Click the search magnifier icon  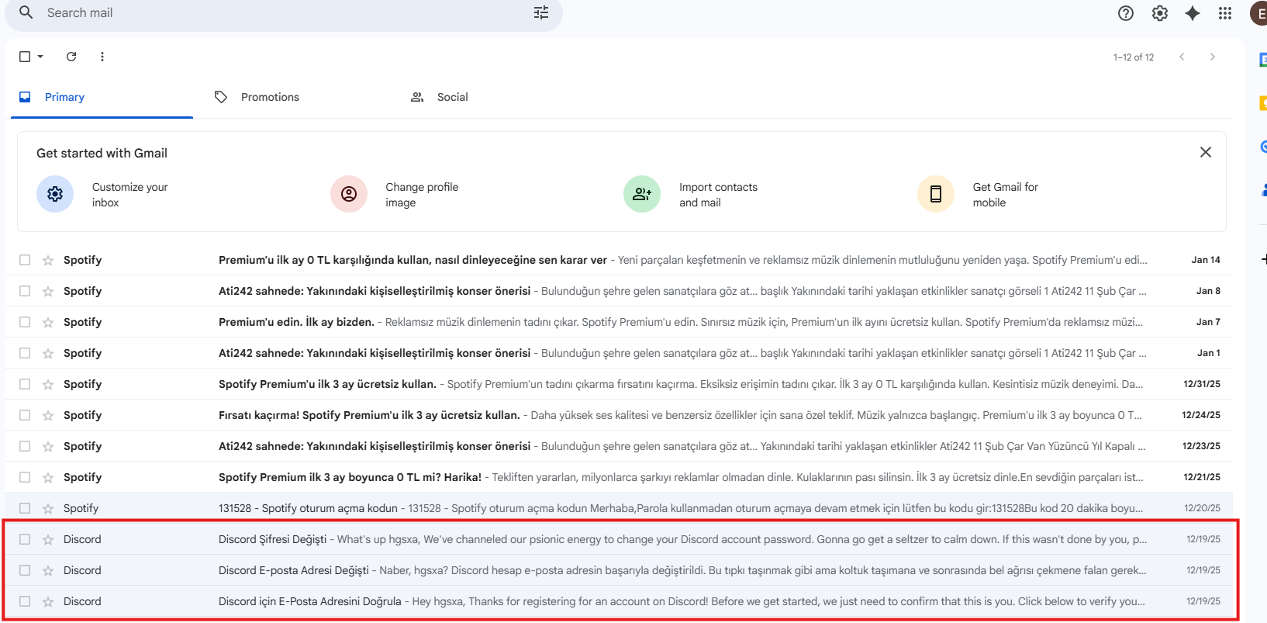(26, 12)
